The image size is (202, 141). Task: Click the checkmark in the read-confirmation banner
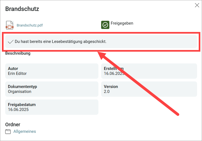pos(11,42)
